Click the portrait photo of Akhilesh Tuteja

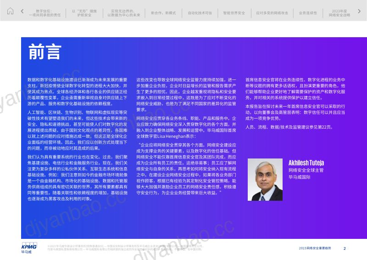click(x=265, y=180)
